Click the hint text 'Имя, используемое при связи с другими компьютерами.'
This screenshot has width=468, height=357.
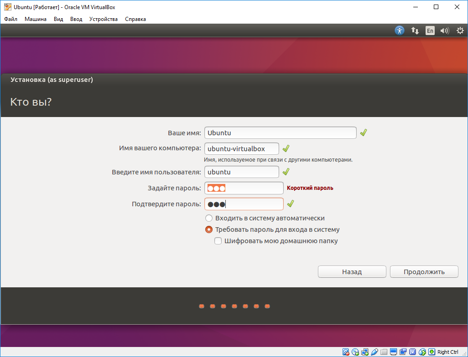(278, 160)
